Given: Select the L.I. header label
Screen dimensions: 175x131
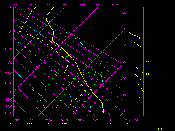Looking at the screenshot, I should tap(109, 120).
